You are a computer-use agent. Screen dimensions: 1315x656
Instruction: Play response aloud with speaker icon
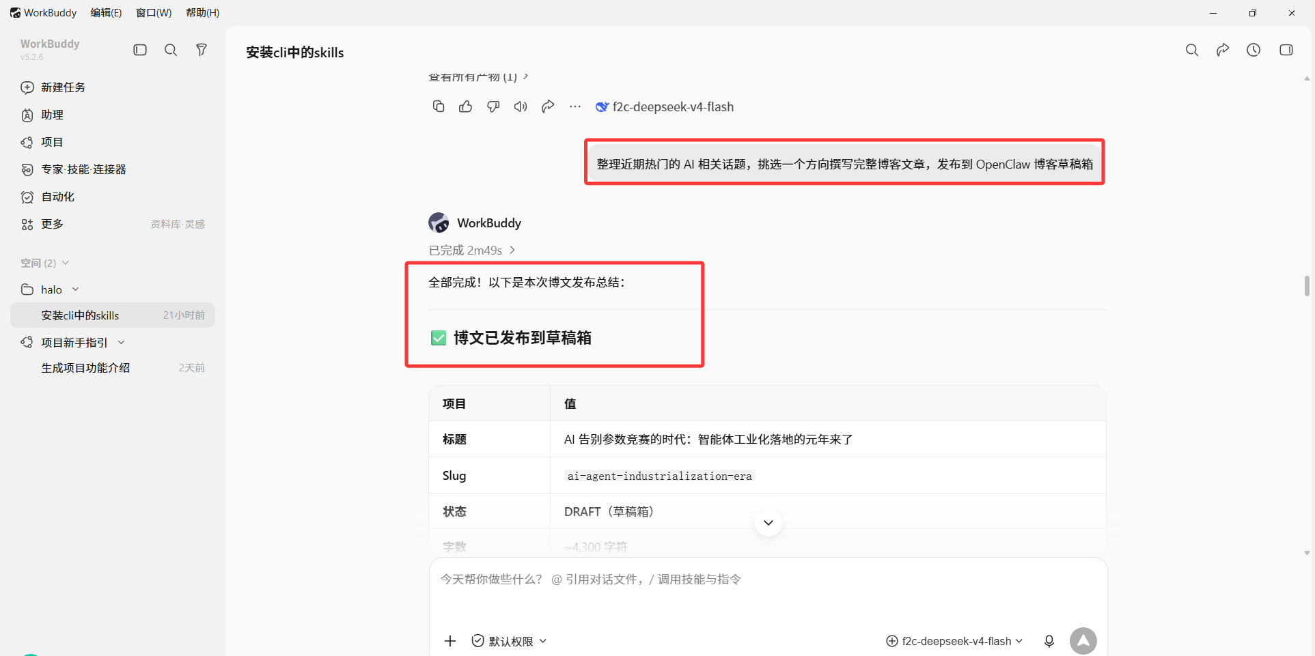tap(521, 106)
